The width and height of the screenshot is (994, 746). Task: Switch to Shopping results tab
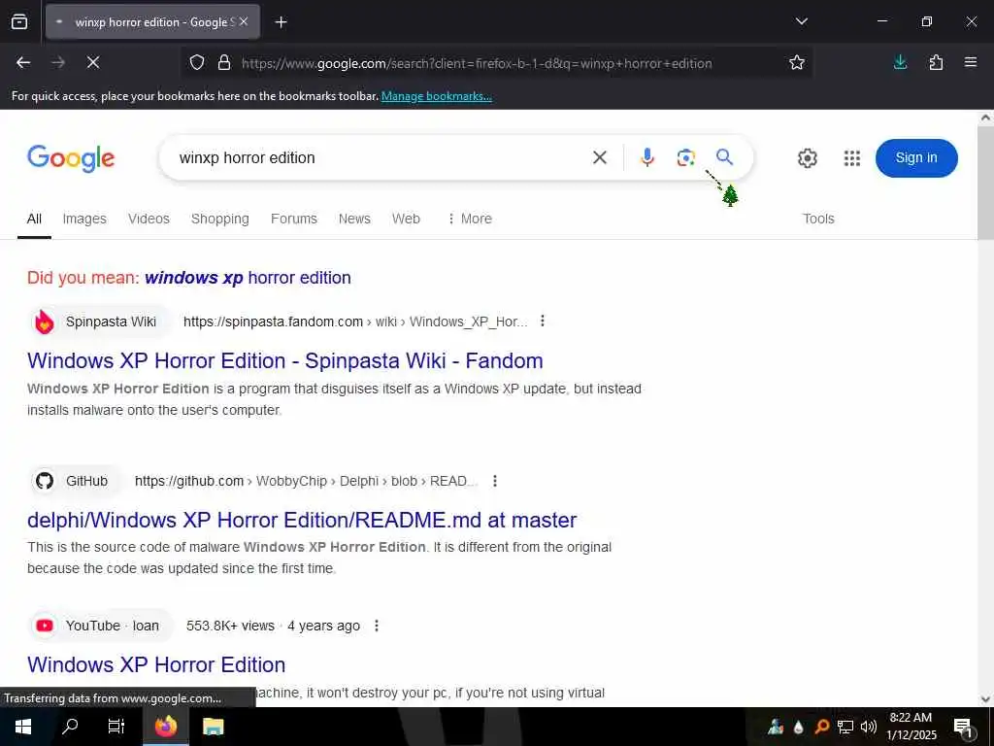[220, 219]
